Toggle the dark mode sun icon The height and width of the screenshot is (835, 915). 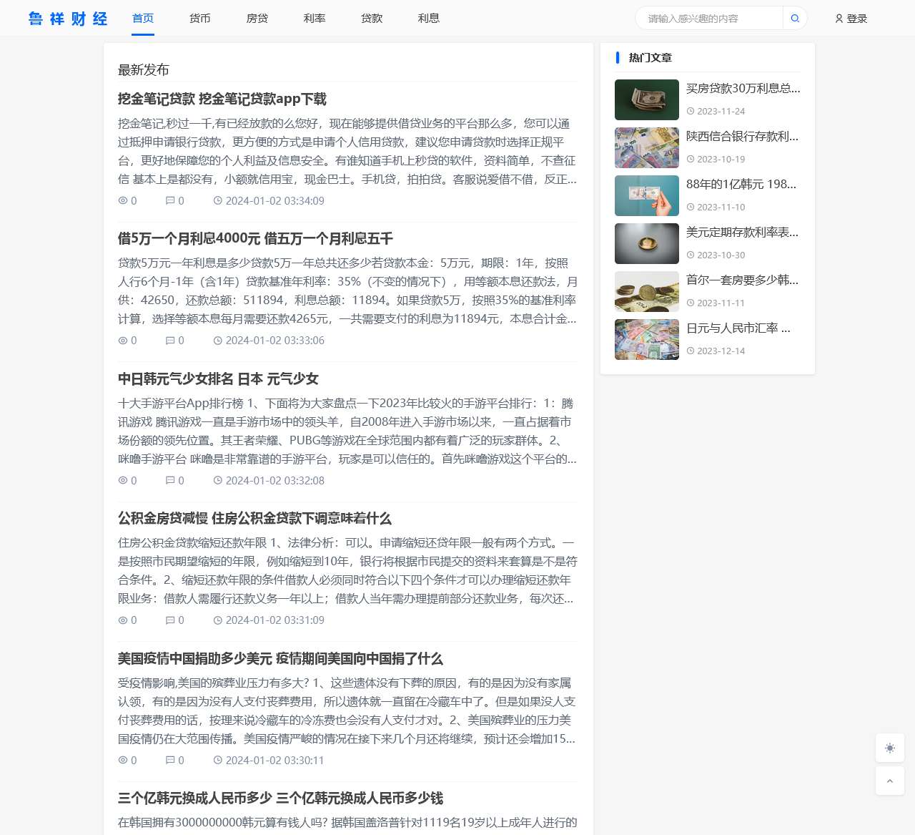(890, 748)
